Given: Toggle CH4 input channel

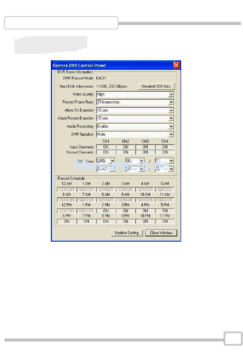Looking at the screenshot, I should 165,147.
